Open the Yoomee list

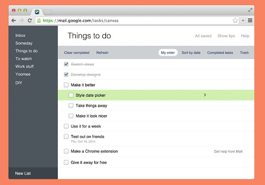click(x=23, y=74)
